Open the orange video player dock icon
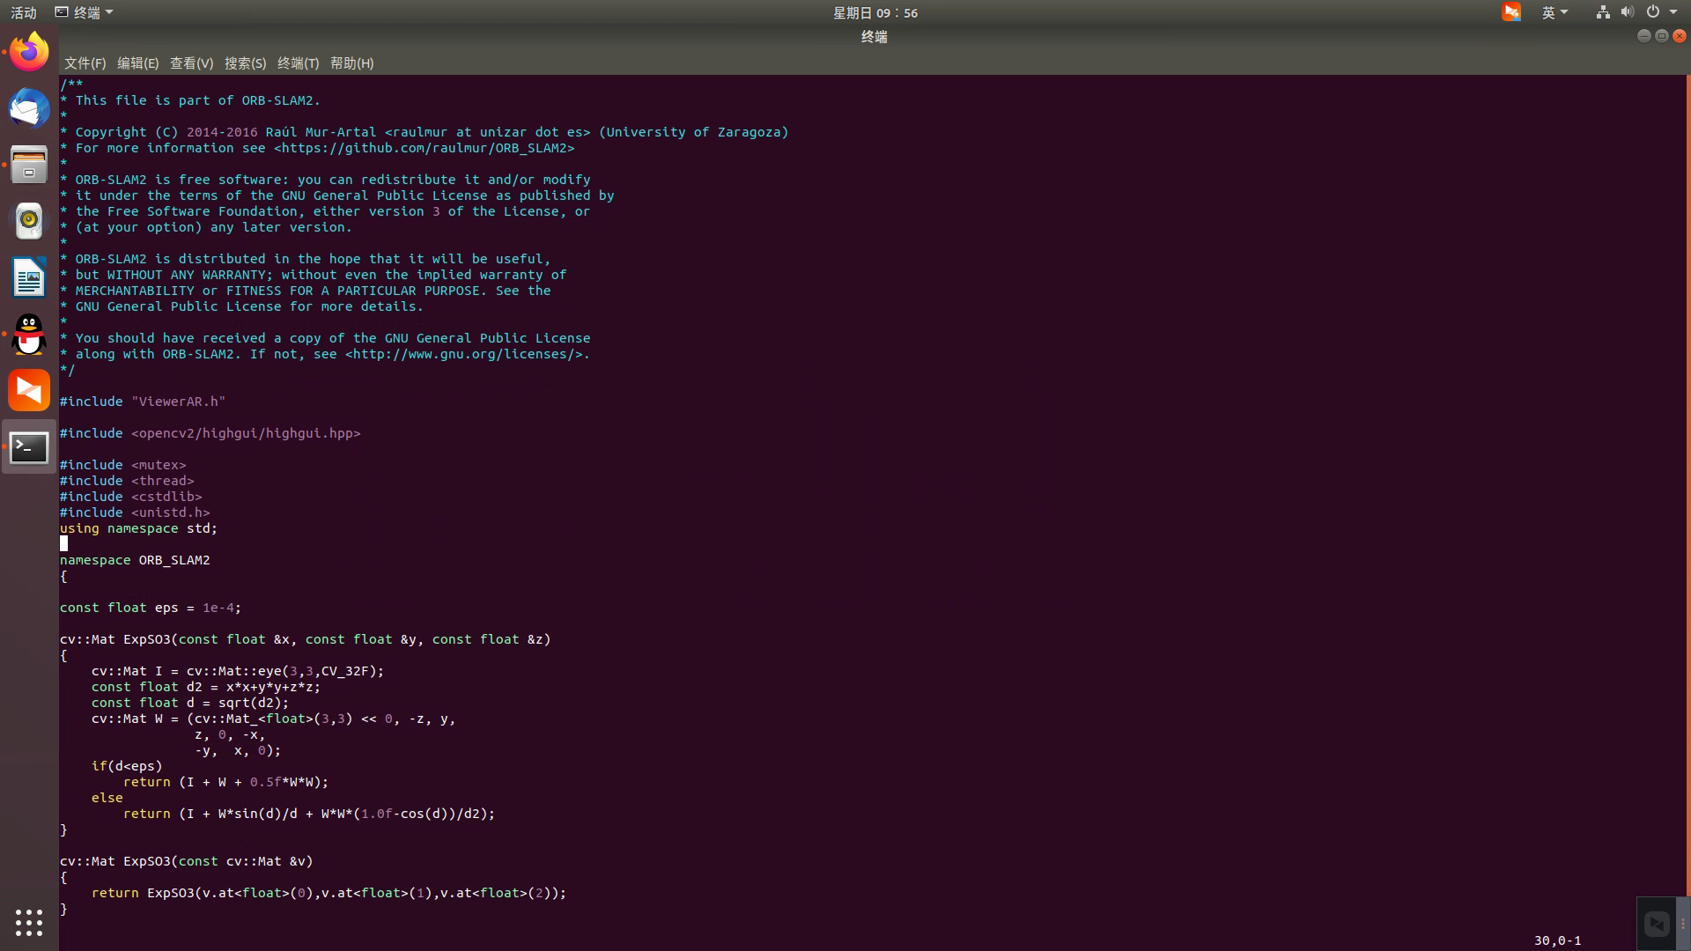The image size is (1691, 951). (x=29, y=390)
